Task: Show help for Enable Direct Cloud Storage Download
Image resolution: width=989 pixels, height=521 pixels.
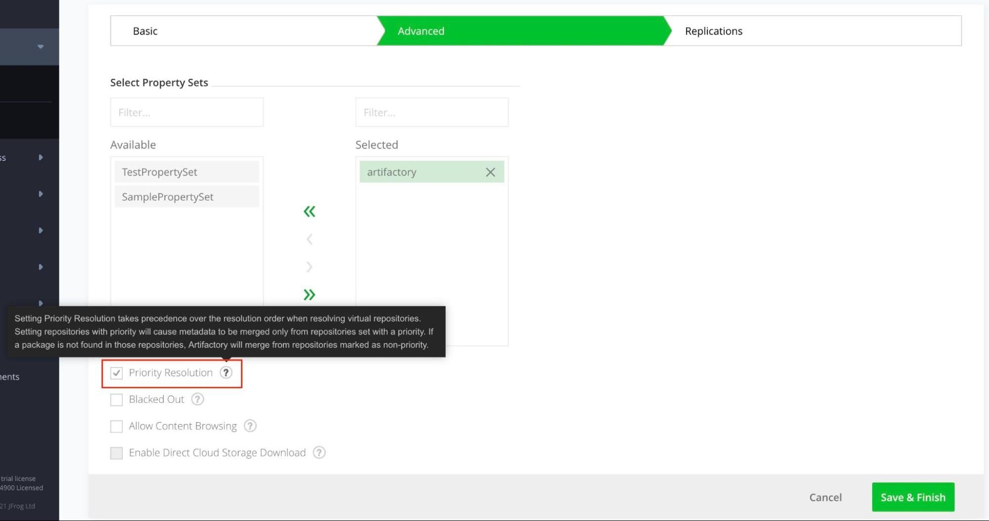Action: (319, 453)
